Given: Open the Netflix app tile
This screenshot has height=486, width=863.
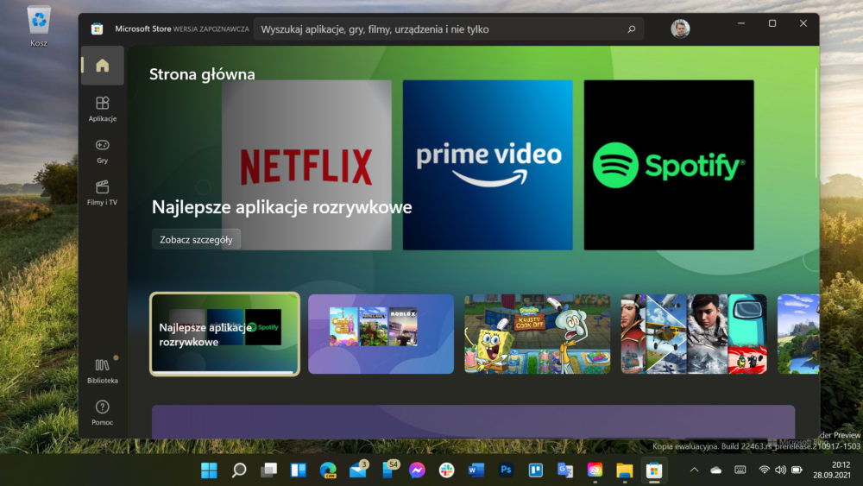Looking at the screenshot, I should point(306,165).
